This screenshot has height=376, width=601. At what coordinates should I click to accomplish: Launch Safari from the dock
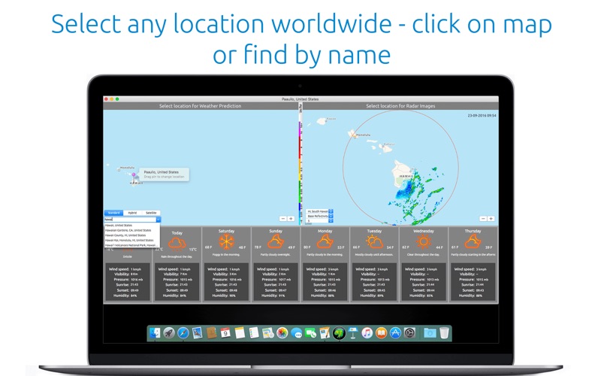point(183,332)
